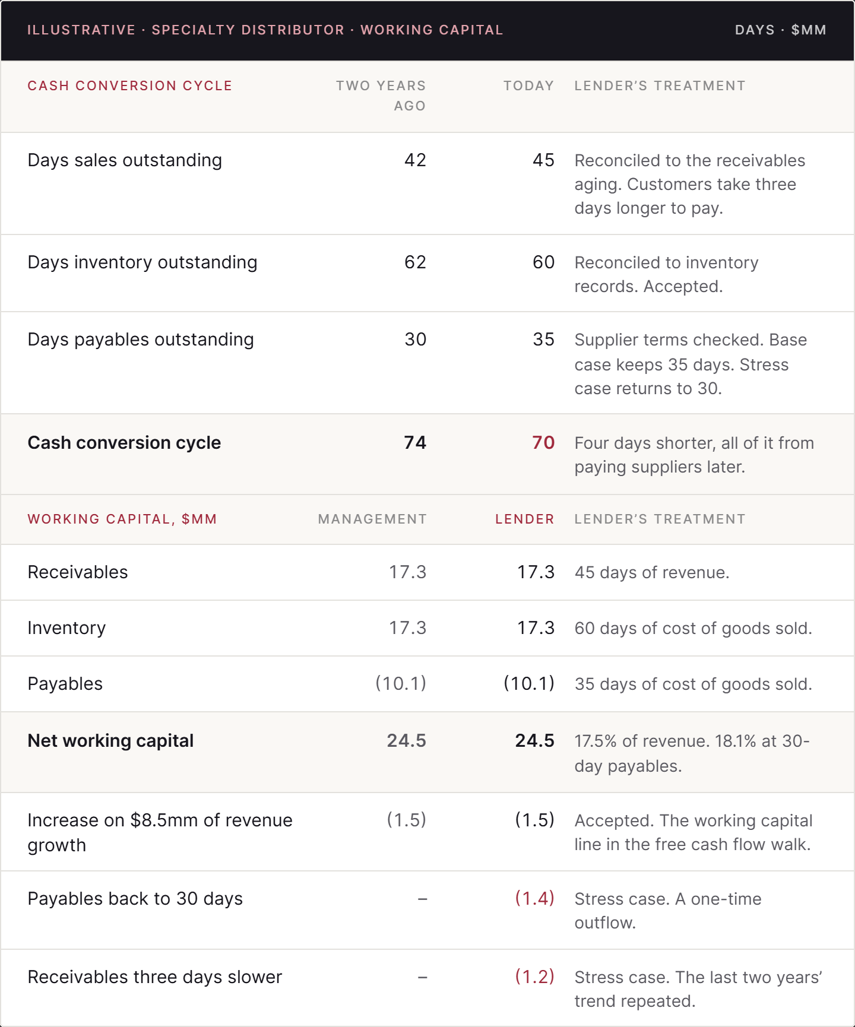Click the MANAGEMENT column header
855x1027 pixels.
coord(372,519)
